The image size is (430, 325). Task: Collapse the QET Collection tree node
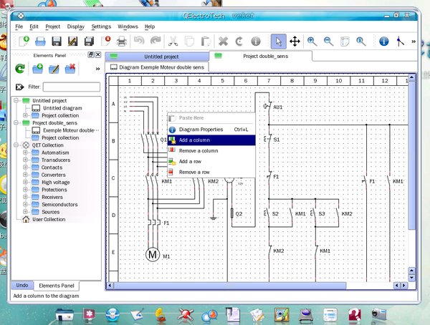coord(16,145)
